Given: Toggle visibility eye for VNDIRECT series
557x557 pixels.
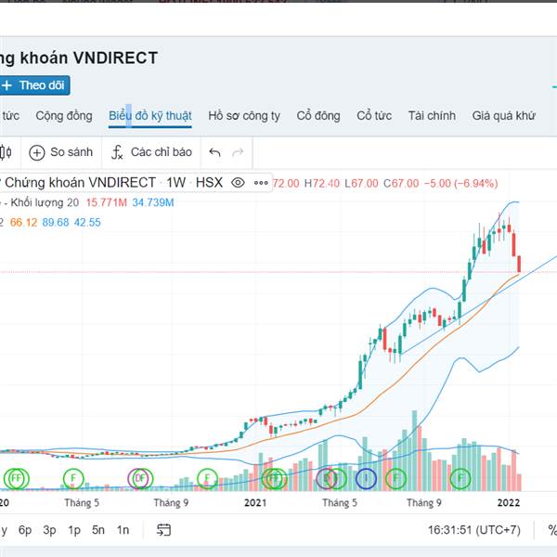Looking at the screenshot, I should point(238,183).
